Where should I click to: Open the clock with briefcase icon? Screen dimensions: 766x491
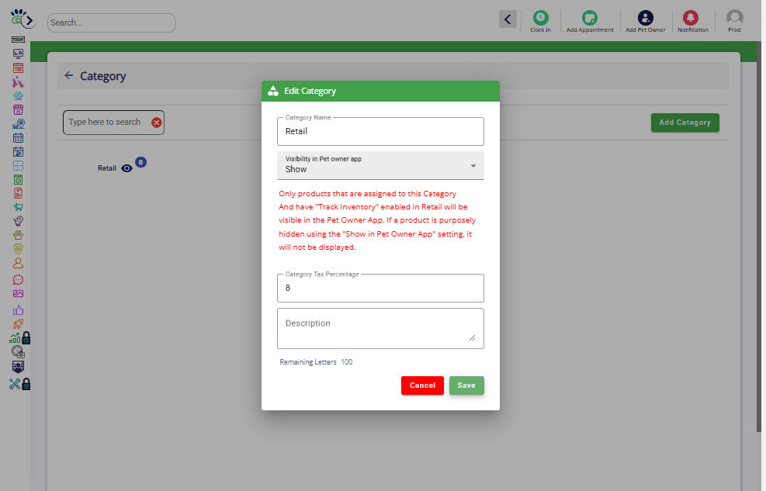click(x=18, y=352)
